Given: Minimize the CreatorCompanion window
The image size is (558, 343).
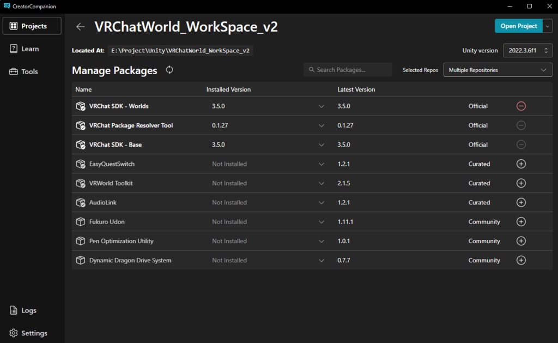Looking at the screenshot, I should click(x=510, y=6).
